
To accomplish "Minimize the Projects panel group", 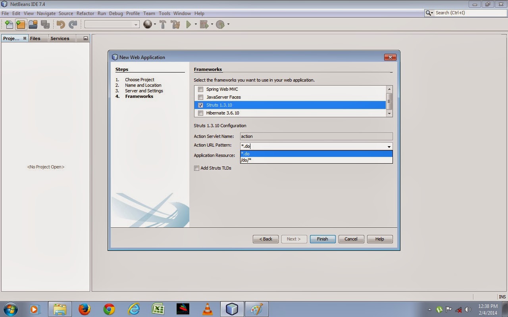I will coord(85,38).
